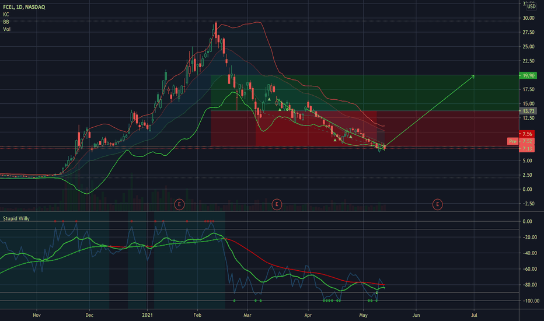Image resolution: width=544 pixels, height=321 pixels.
Task: Select the Stupid Willy indicator title
Action: coord(16,219)
